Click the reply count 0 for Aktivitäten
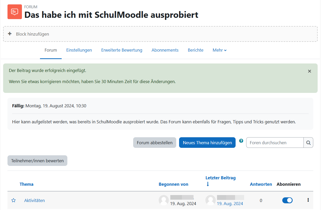 261,200
